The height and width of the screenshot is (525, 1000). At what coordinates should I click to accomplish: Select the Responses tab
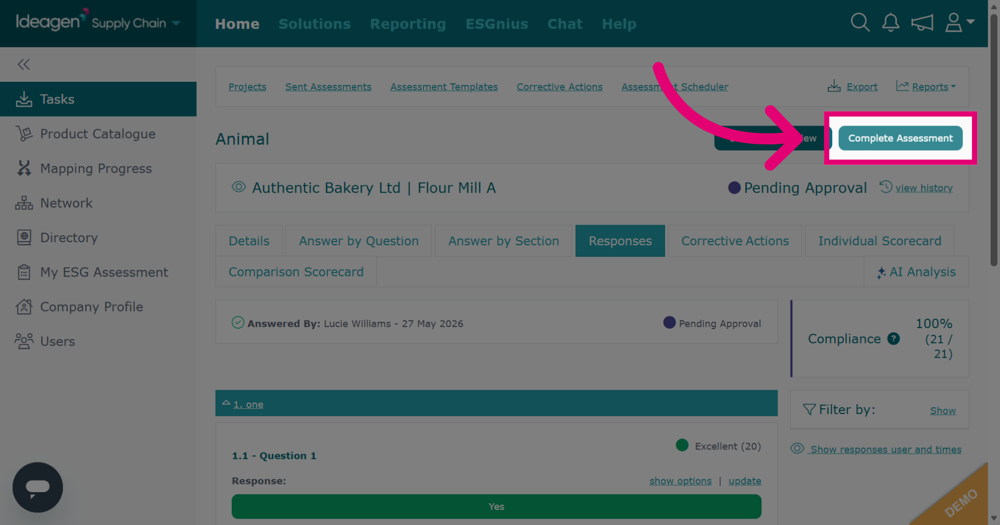click(x=620, y=241)
